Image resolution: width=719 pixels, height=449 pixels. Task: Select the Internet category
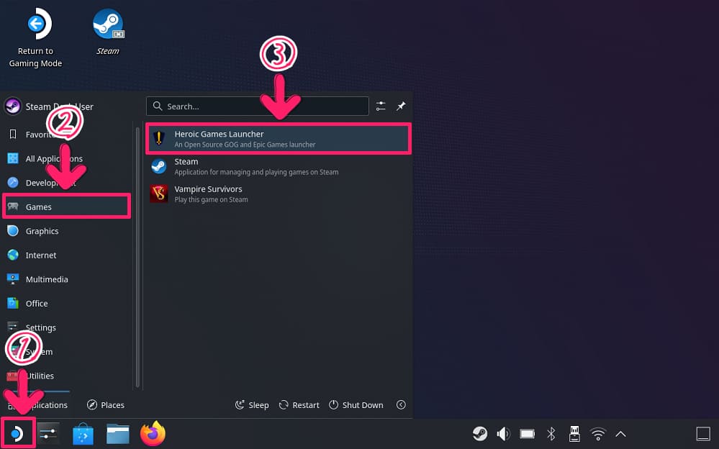pyautogui.click(x=68, y=255)
